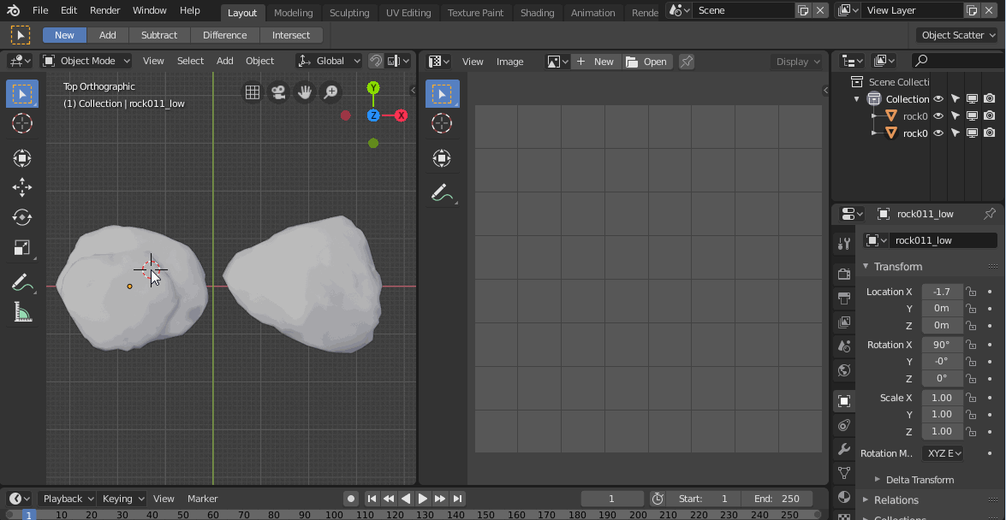Toggle camera visibility for the Collection
The image size is (1006, 520).
tap(991, 99)
